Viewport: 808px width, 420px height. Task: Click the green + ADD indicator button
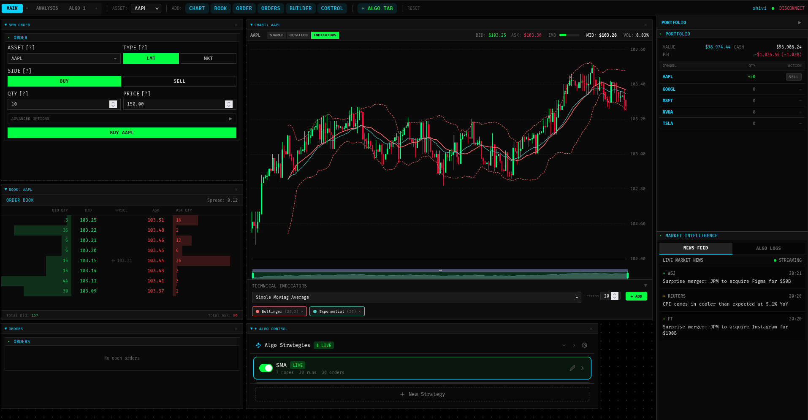click(636, 296)
